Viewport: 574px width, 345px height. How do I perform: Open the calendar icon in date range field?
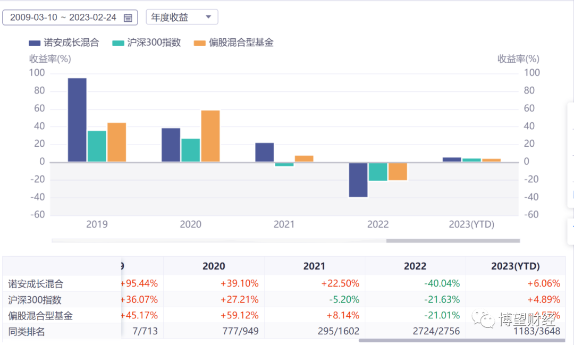tap(128, 18)
